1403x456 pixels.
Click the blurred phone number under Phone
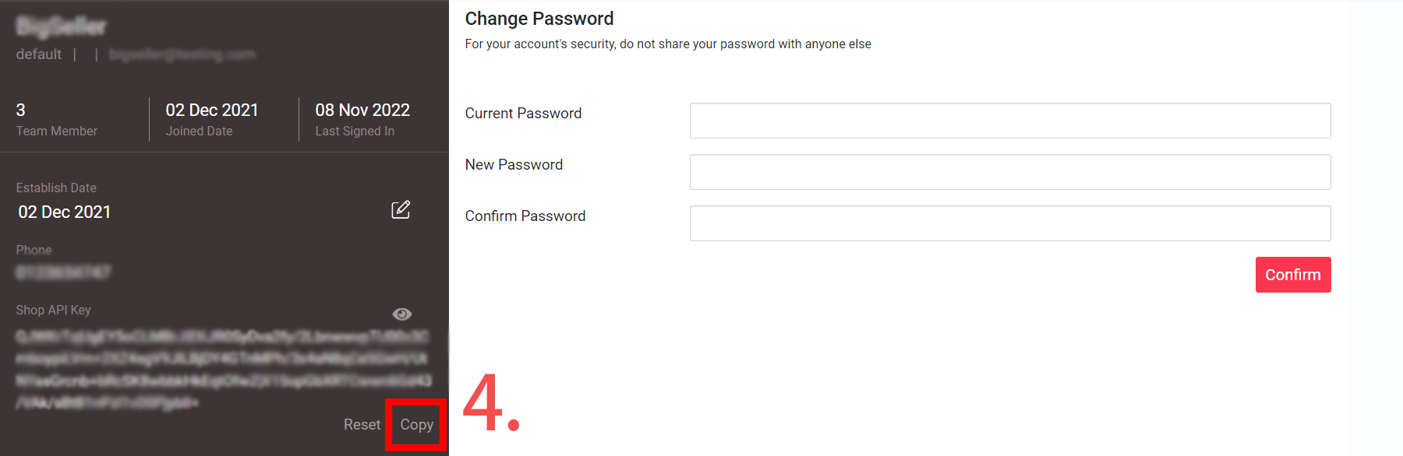click(63, 272)
